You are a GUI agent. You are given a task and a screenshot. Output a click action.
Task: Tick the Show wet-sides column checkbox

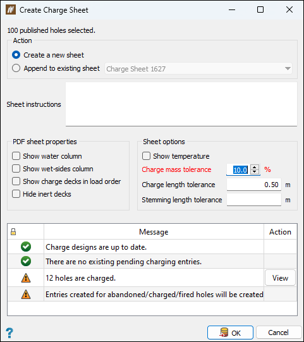point(16,169)
